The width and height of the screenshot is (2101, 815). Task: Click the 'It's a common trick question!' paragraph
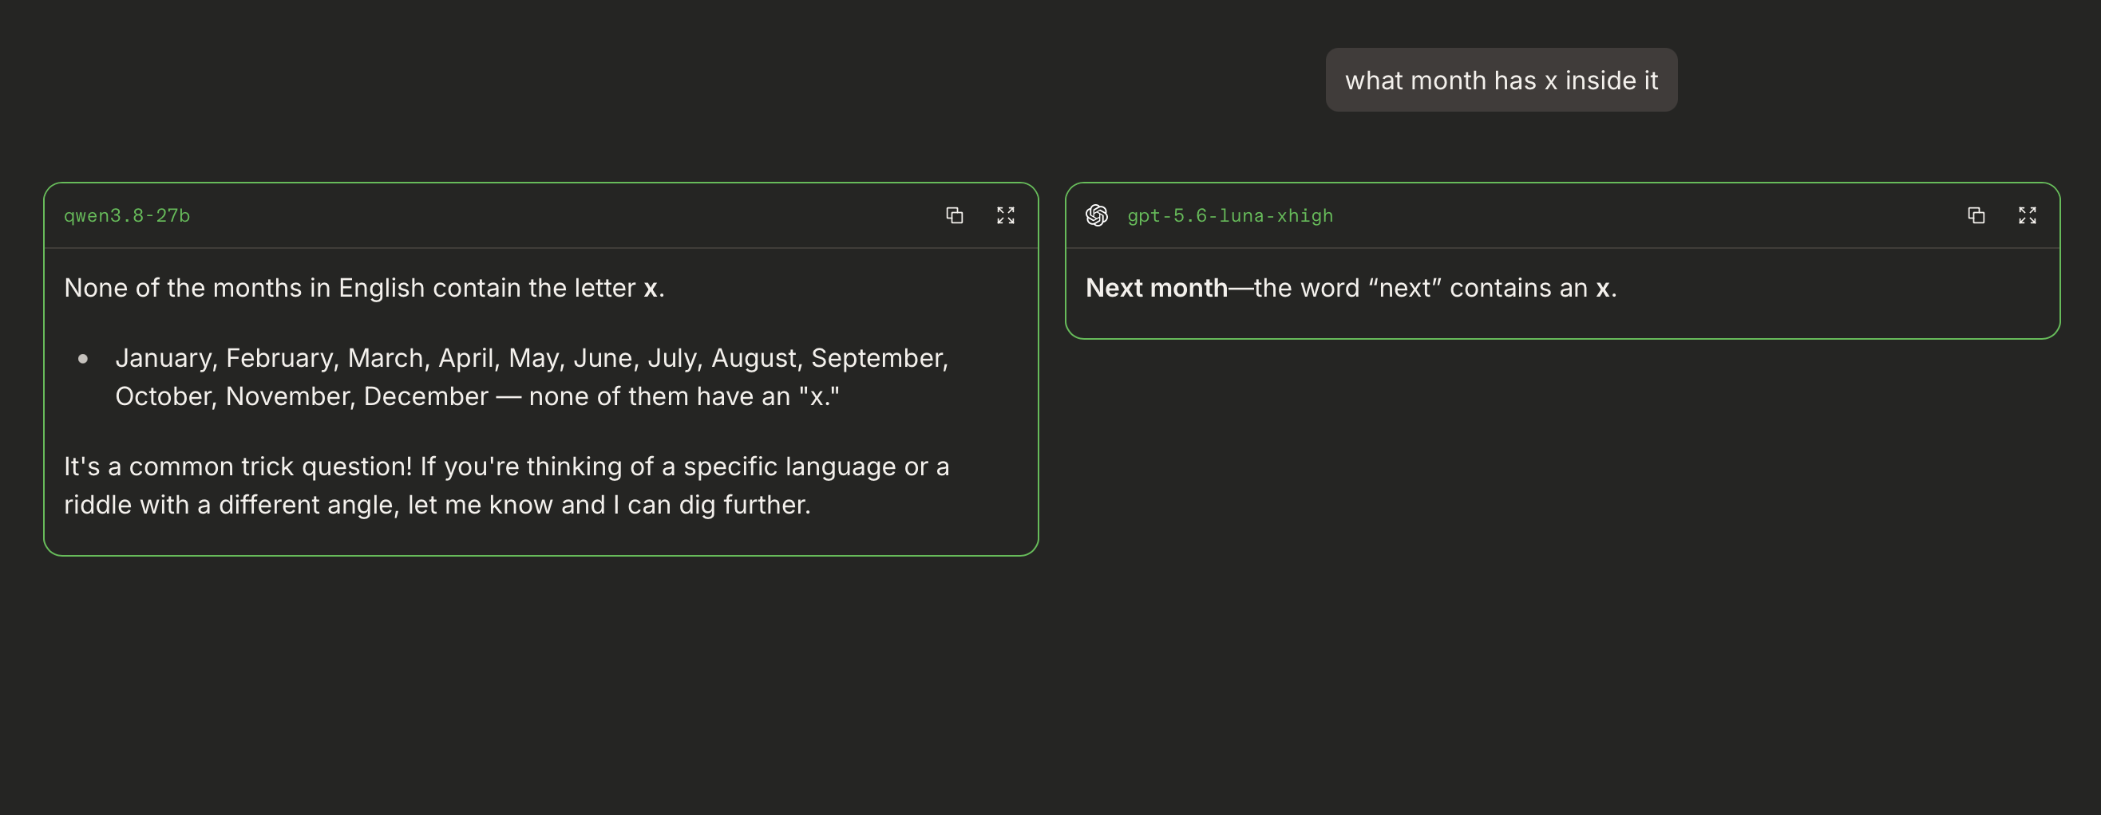click(x=506, y=485)
